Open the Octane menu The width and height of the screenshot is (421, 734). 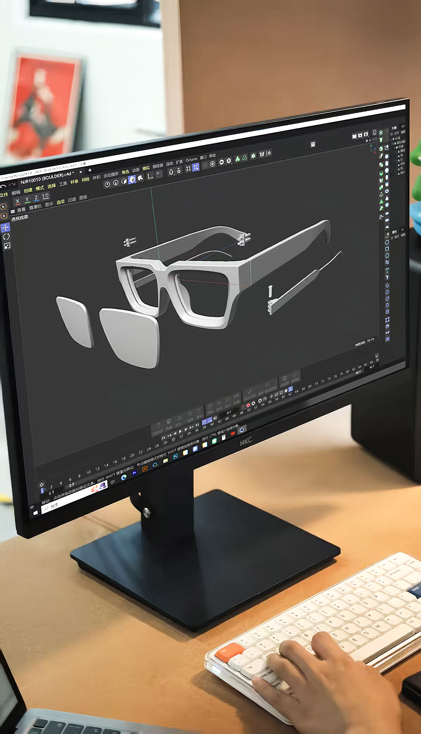click(191, 159)
